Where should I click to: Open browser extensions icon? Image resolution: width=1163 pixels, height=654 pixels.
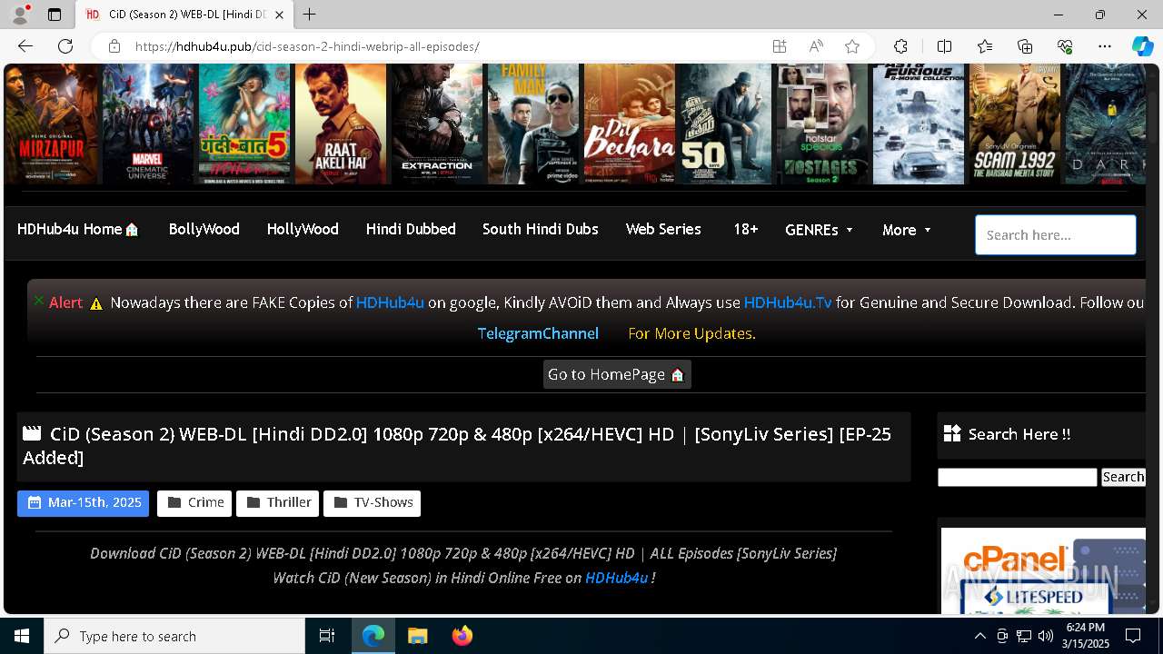coord(900,46)
